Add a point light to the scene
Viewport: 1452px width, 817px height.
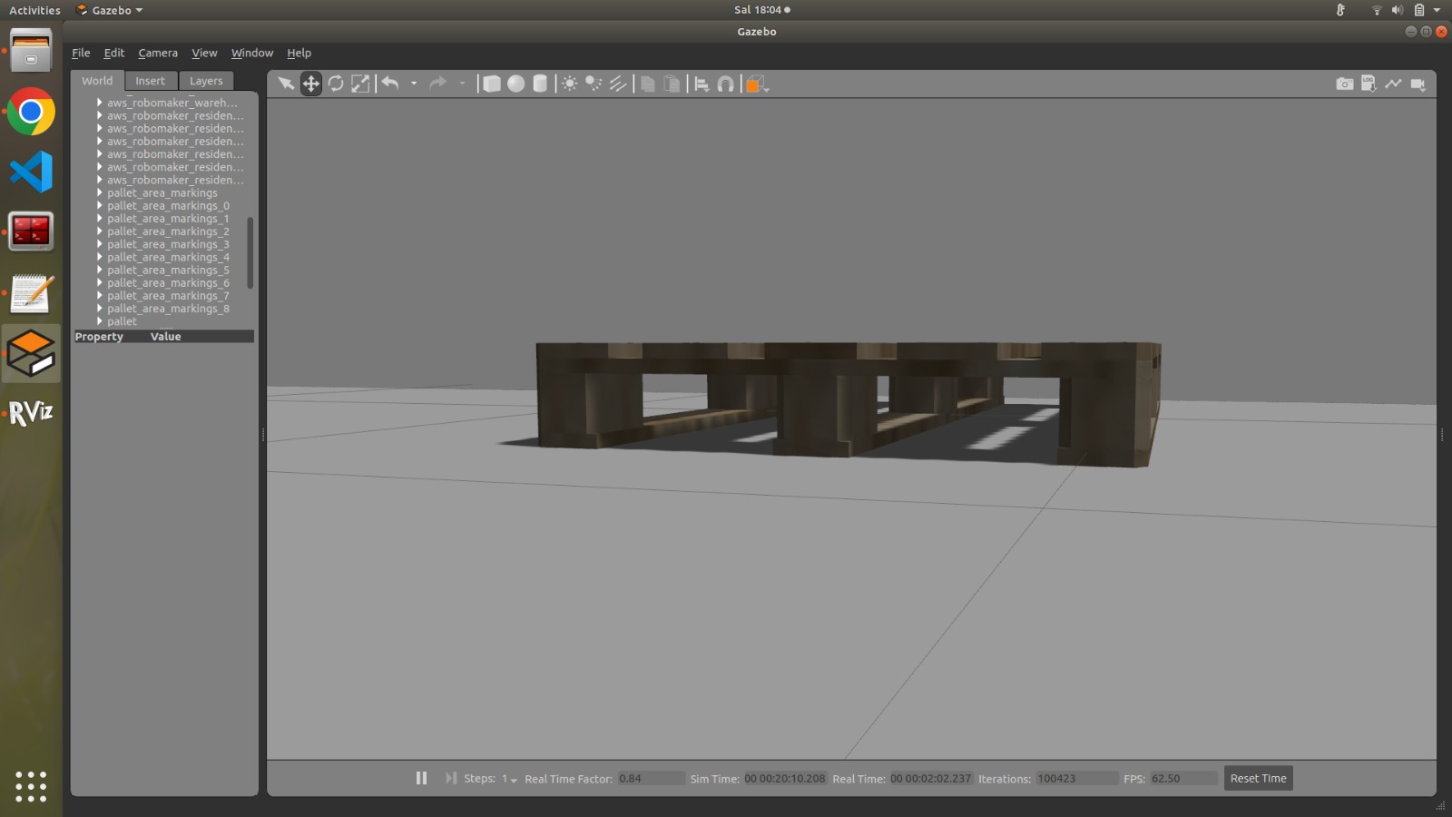click(x=569, y=84)
